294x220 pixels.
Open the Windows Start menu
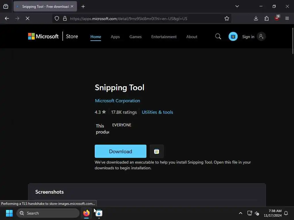click(9, 213)
